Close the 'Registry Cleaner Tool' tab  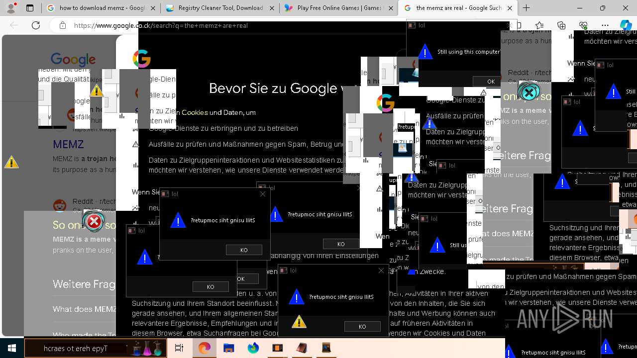[x=272, y=8]
